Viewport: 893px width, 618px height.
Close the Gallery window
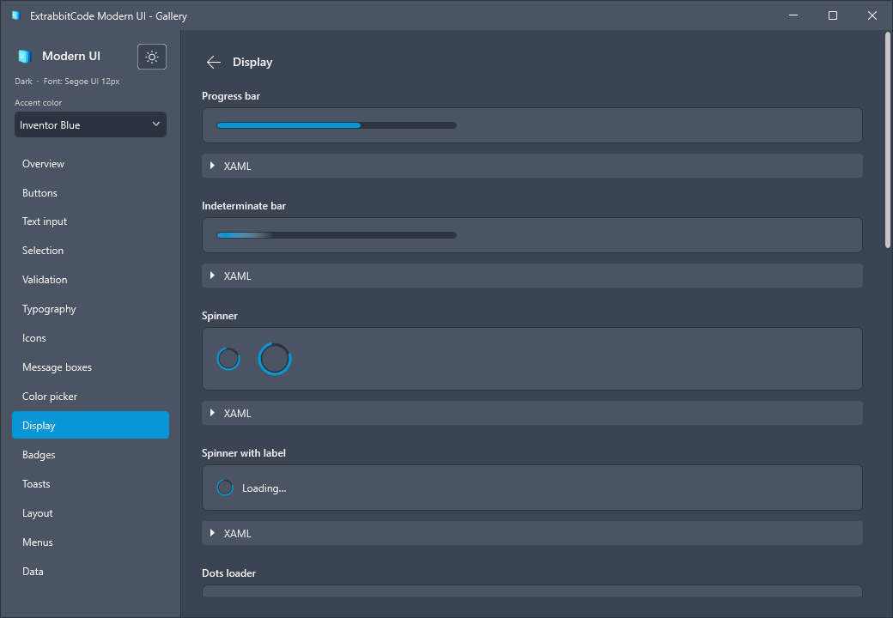pos(872,15)
